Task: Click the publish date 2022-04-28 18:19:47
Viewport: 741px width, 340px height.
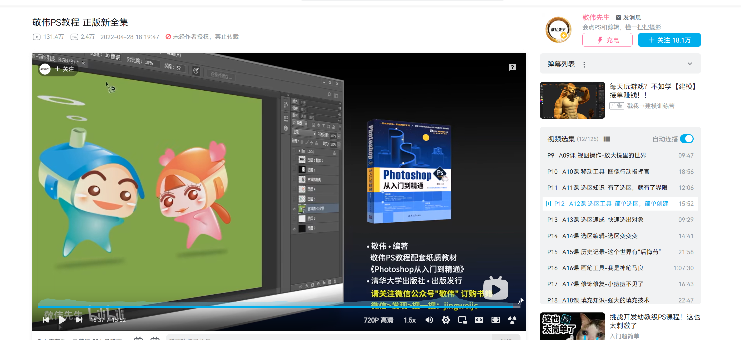Action: point(129,37)
